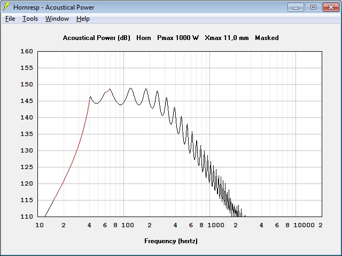Click the 'Pmax 1000 W' label
Viewport: 342px width, 256px height.
point(178,38)
